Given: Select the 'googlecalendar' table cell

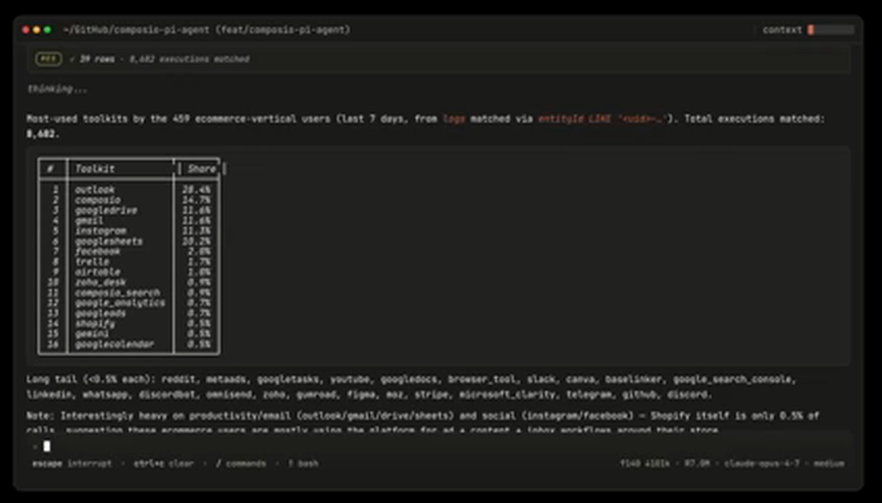Looking at the screenshot, I should click(x=114, y=344).
